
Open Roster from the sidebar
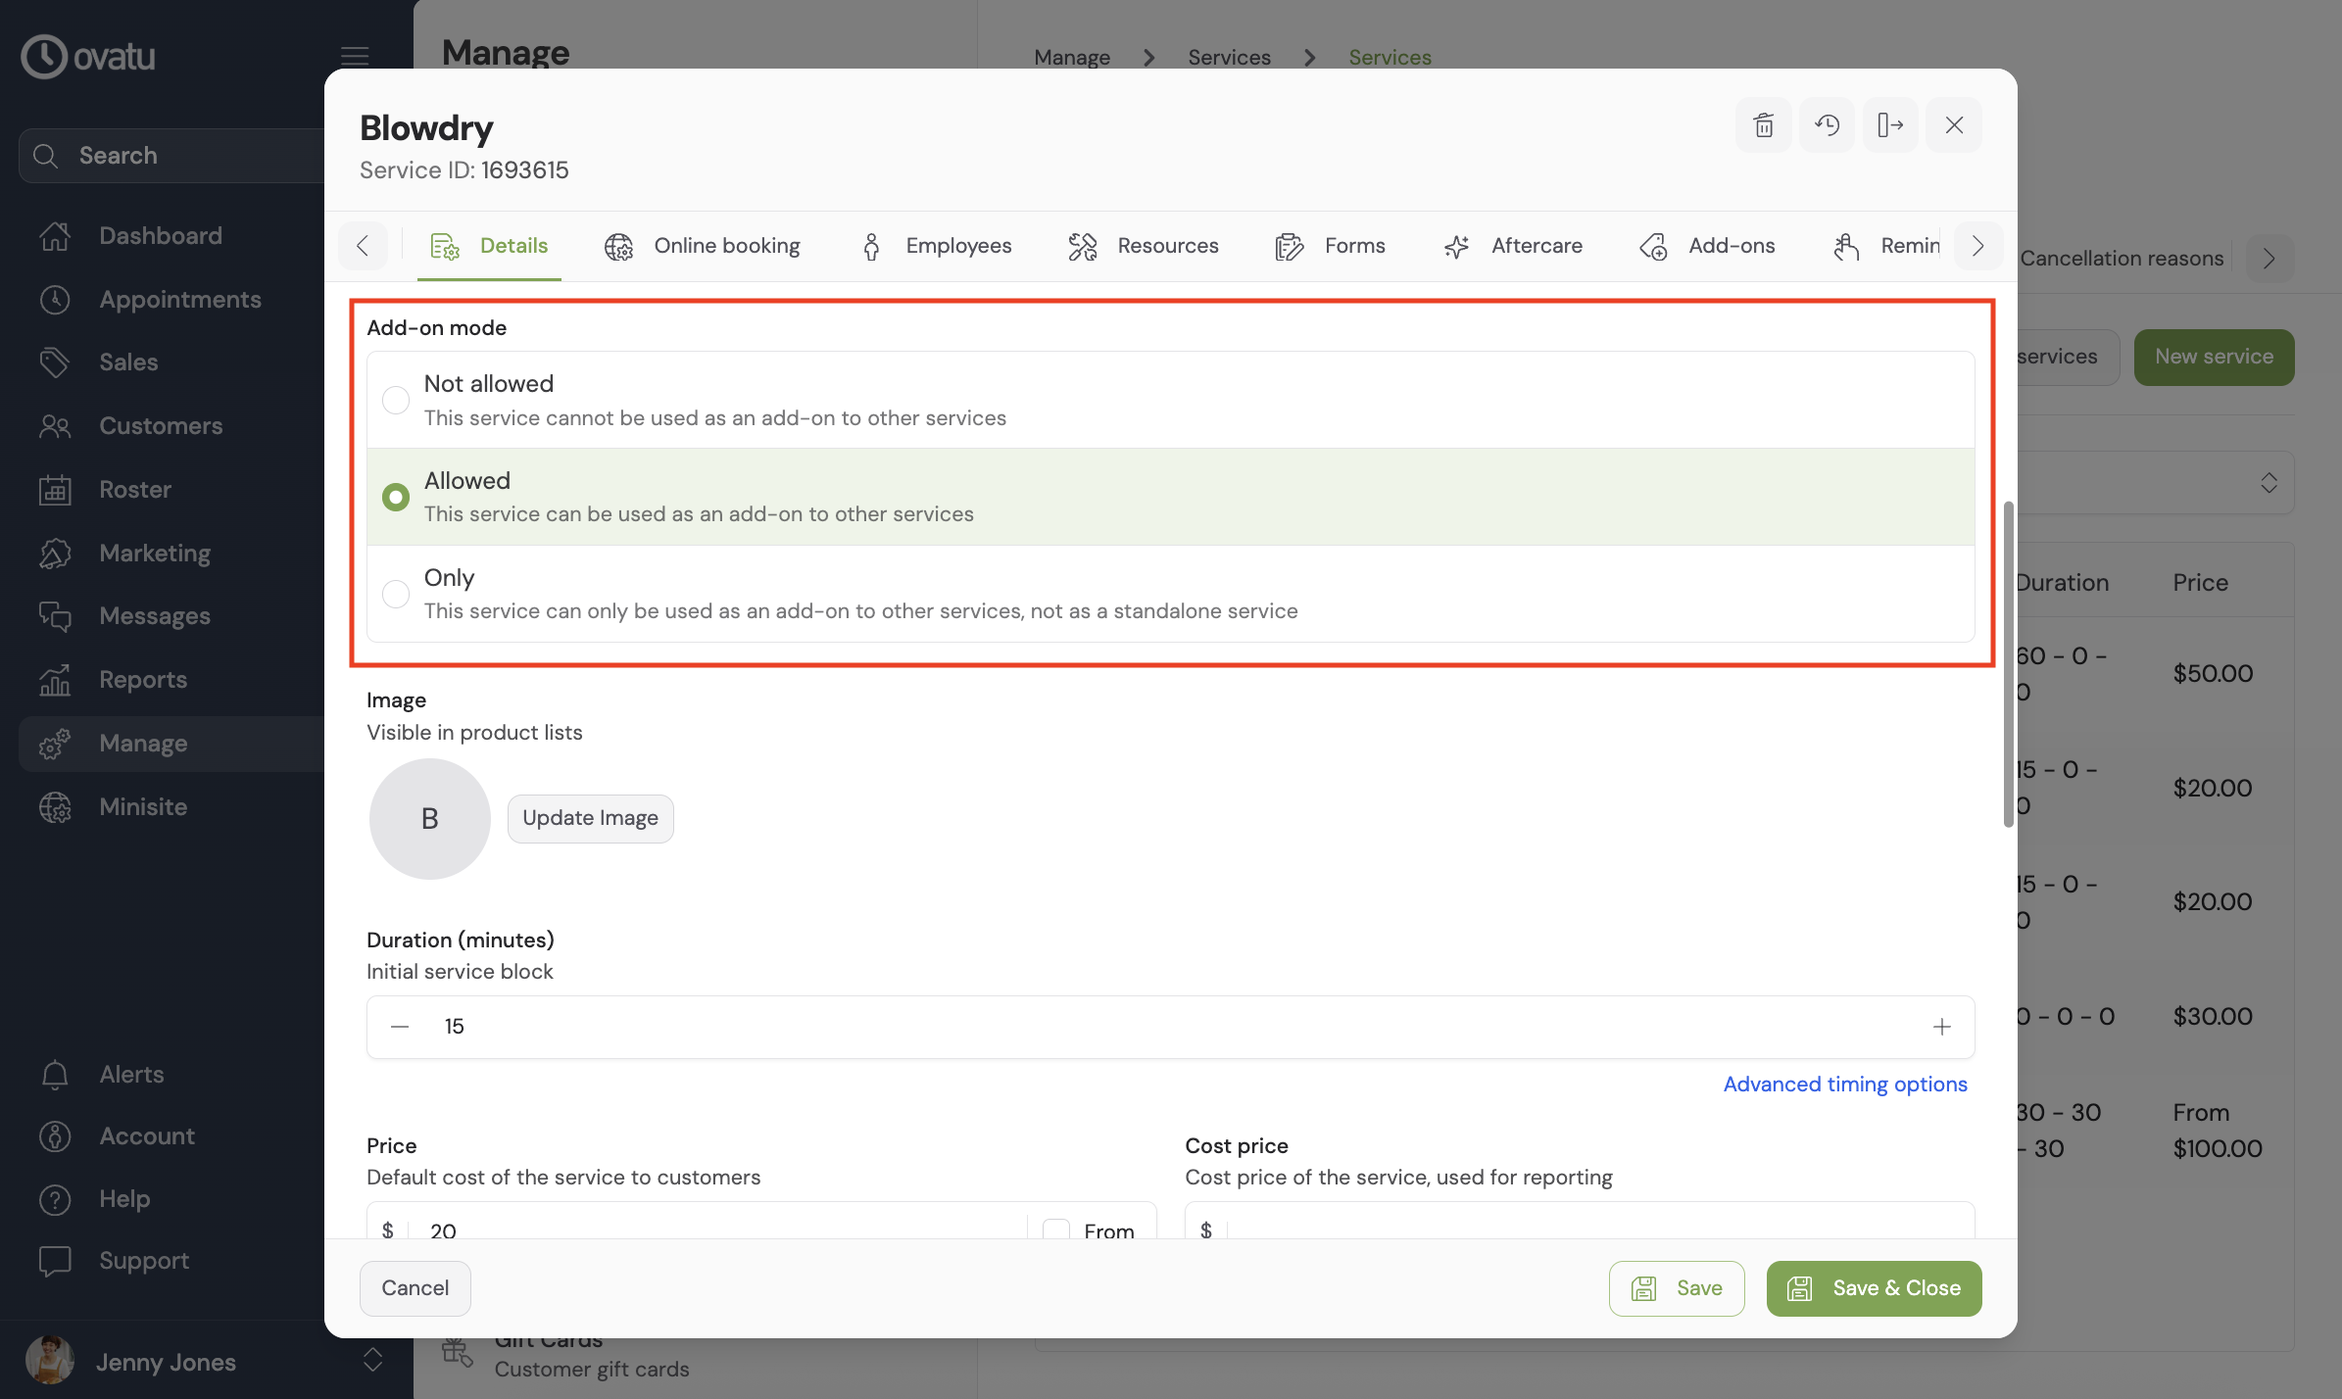pyautogui.click(x=134, y=489)
